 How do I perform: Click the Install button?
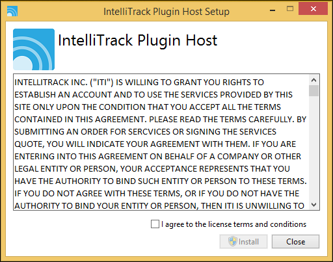click(x=243, y=241)
